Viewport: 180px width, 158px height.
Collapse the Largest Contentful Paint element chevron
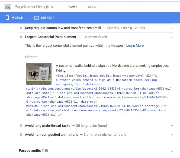pyautogui.click(x=172, y=37)
